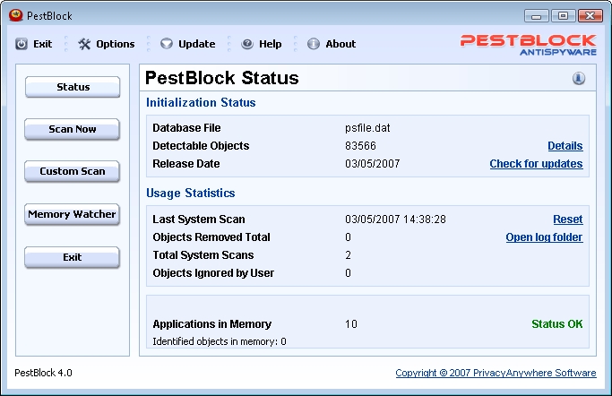
Task: Open the About toolbar item
Action: [340, 44]
